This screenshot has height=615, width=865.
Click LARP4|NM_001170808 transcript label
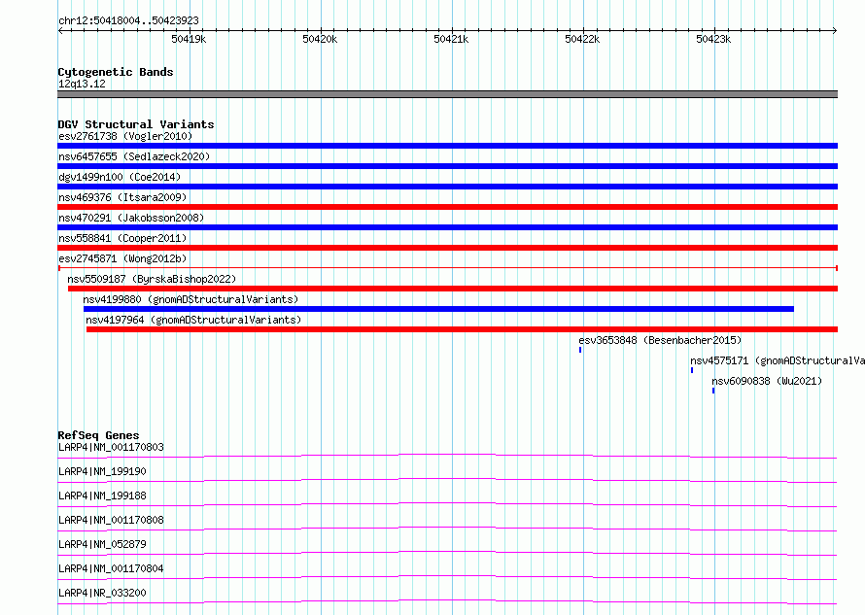tap(111, 520)
